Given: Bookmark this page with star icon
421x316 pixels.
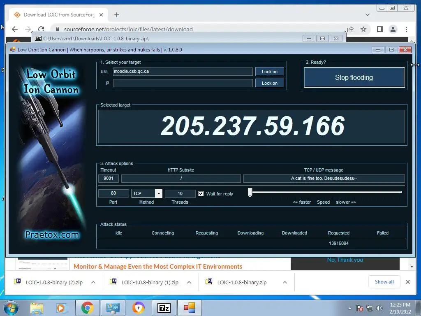Looking at the screenshot, I should (363, 29).
